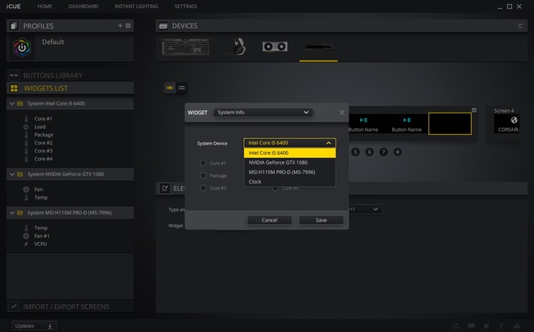Choose Clock from device list

click(289, 182)
